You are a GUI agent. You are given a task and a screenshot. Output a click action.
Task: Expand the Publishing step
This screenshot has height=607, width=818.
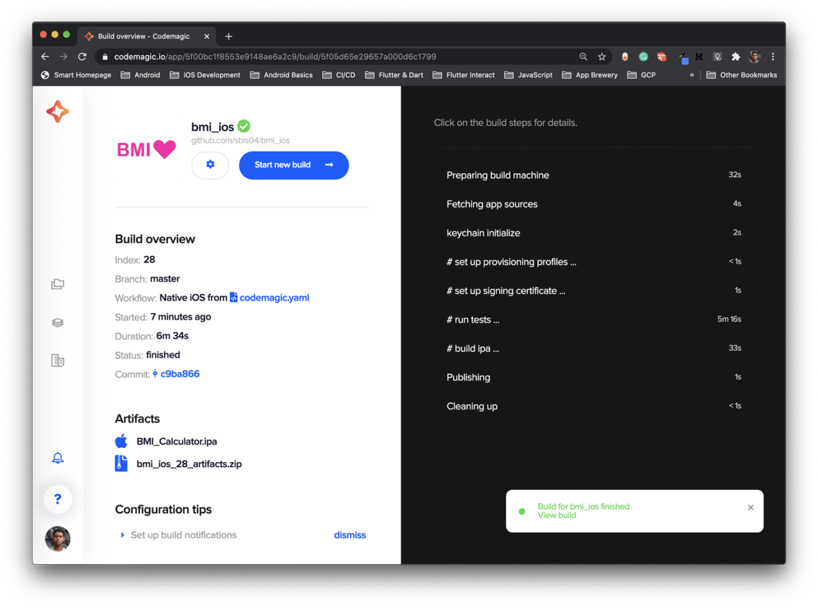coord(594,377)
